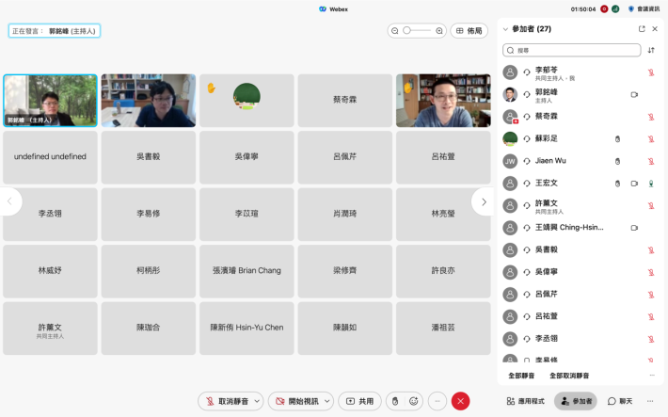Screen dimensions: 668x417
Task: Toggle mute icon for 吳偉寧 in list
Action: point(651,272)
